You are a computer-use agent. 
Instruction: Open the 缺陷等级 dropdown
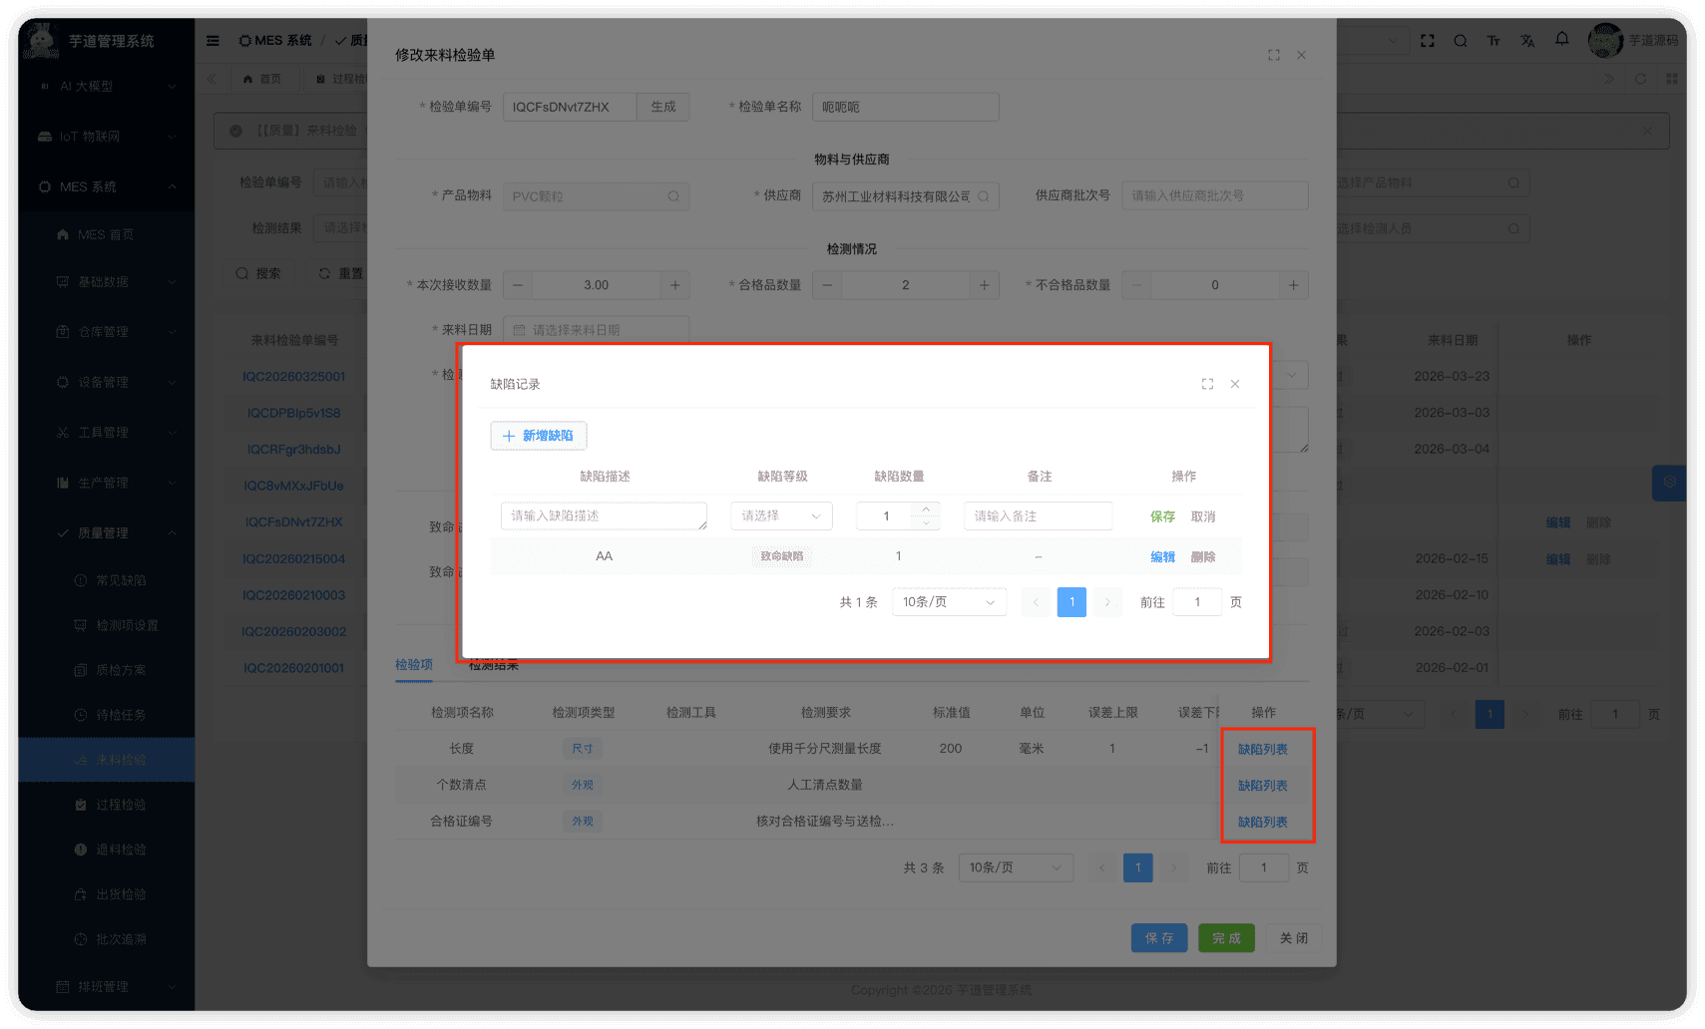(x=781, y=515)
